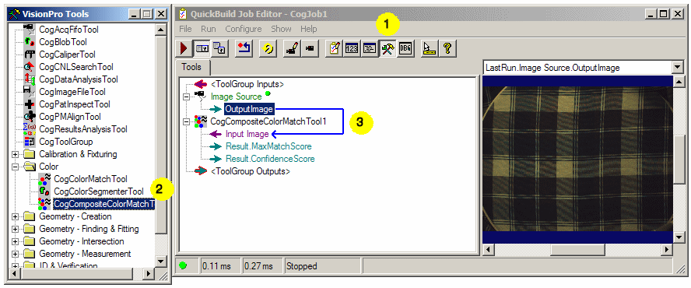Viewport: 691px width, 288px height.
Task: Click the tools list scroll-right arrow
Action: [x=149, y=274]
